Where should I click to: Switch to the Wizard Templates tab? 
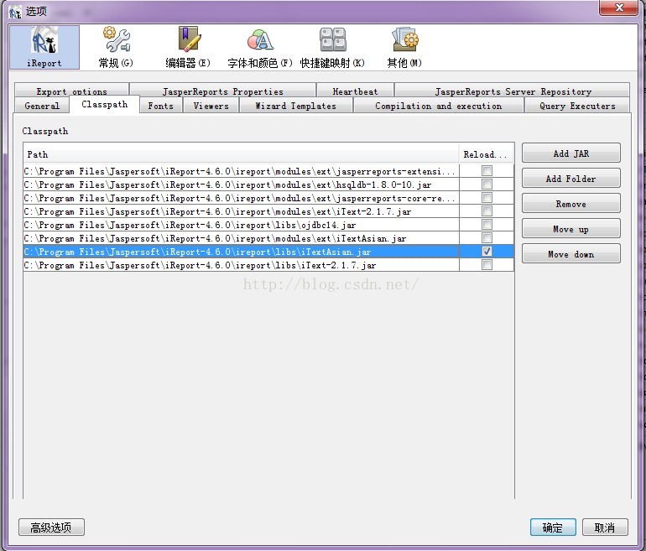tap(296, 106)
